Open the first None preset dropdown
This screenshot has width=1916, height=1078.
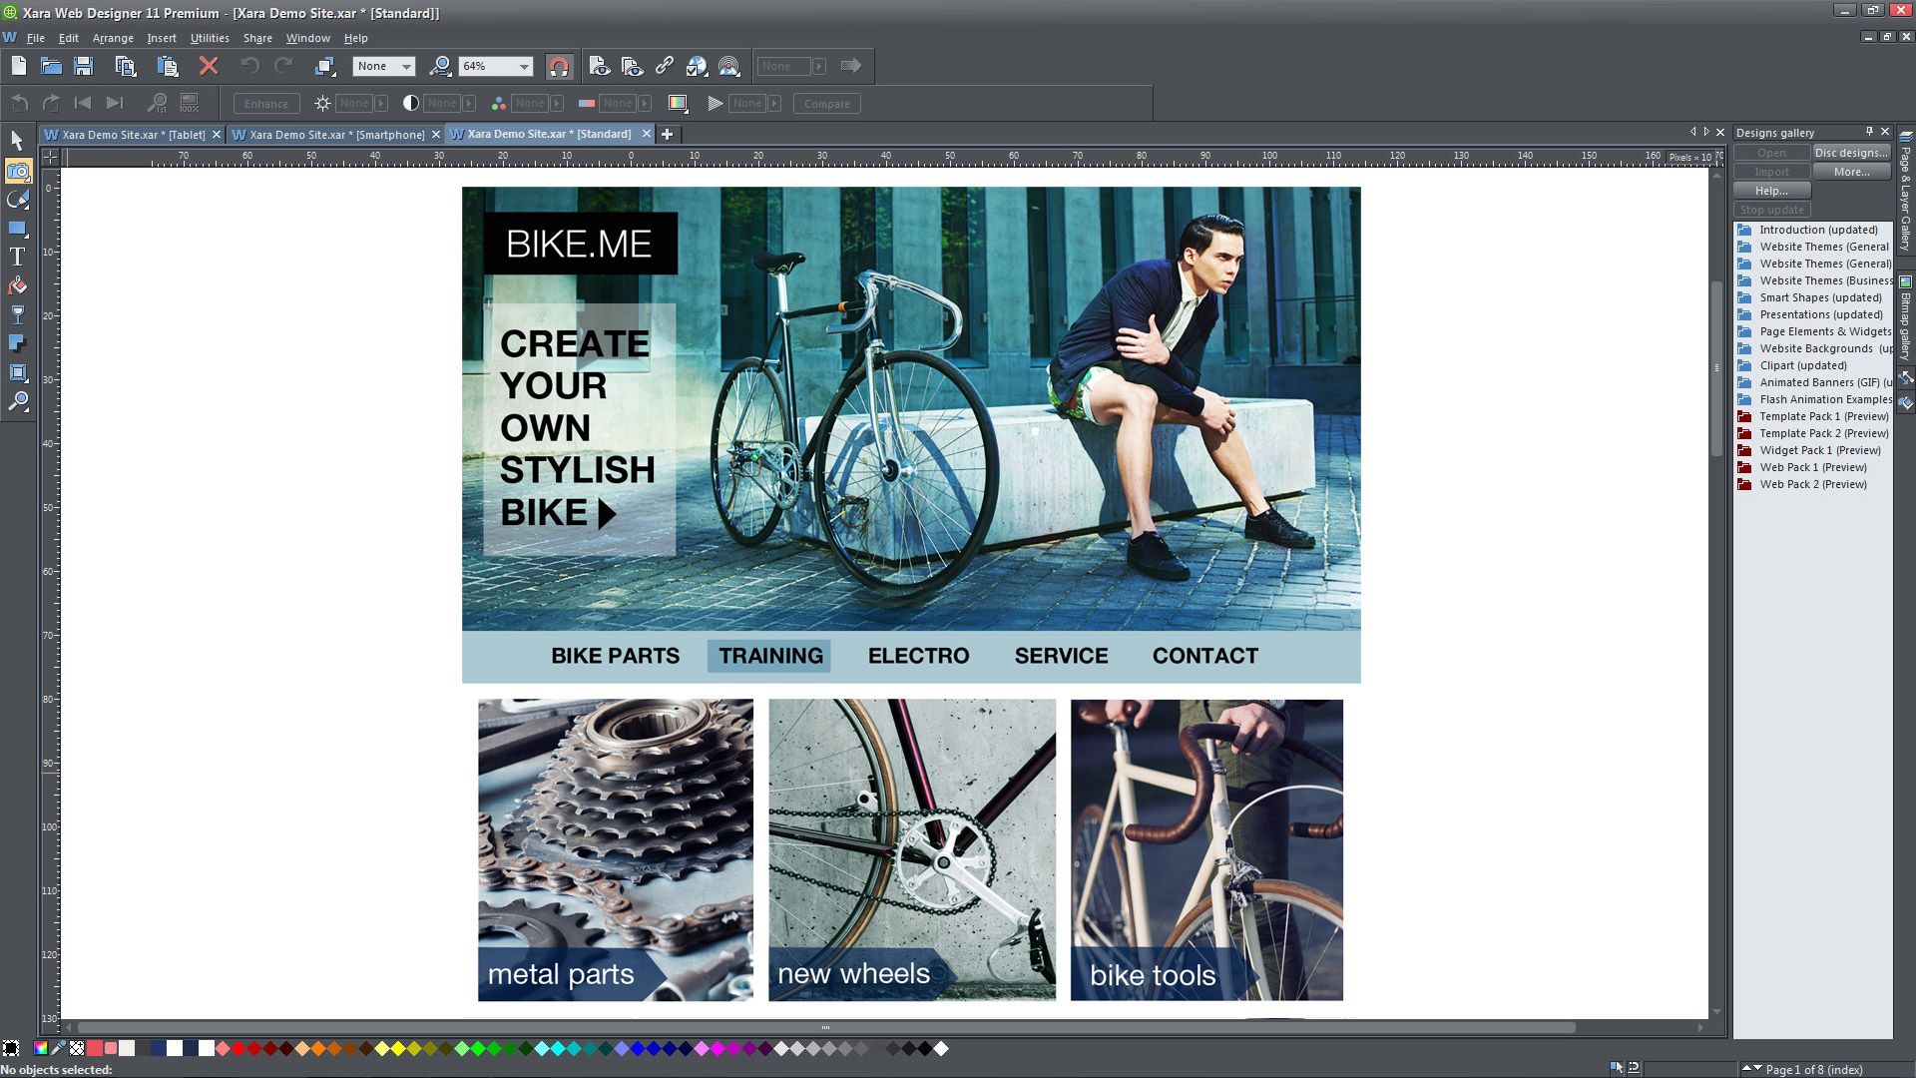click(383, 66)
